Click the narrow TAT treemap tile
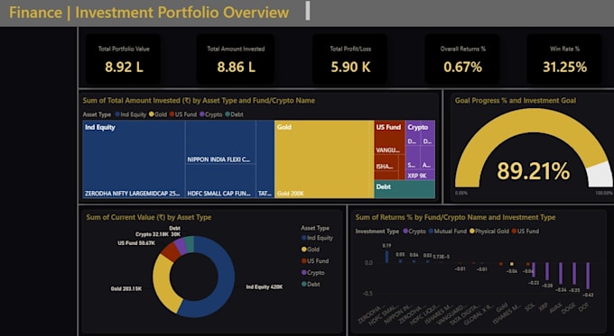The width and height of the screenshot is (614, 336). coord(265,159)
